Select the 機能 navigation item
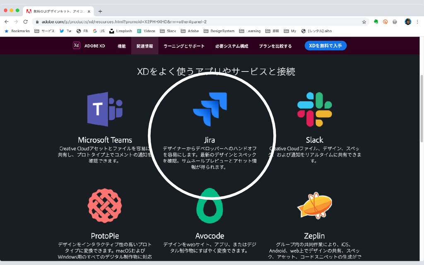Screen dimensions: 424x265 (x=122, y=46)
